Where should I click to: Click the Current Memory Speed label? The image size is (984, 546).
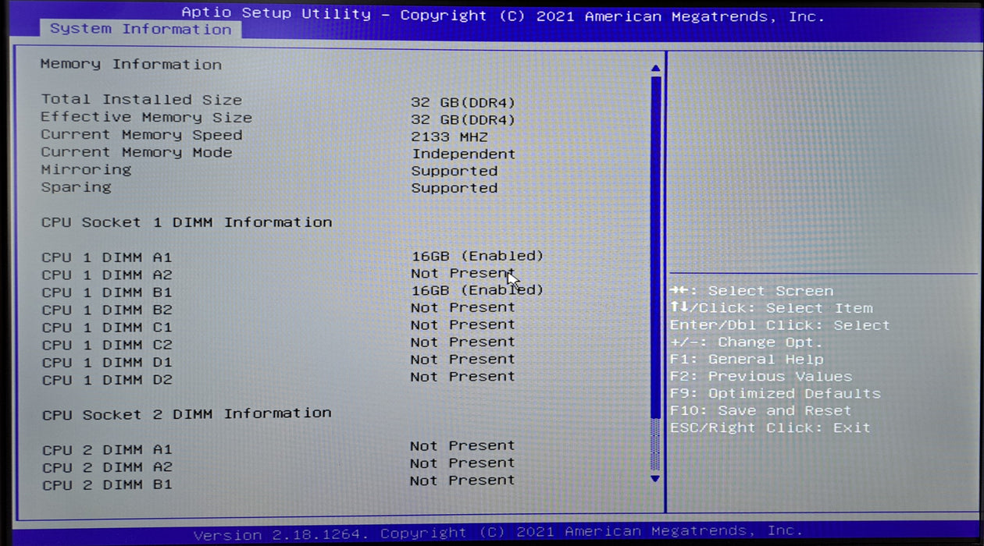141,135
